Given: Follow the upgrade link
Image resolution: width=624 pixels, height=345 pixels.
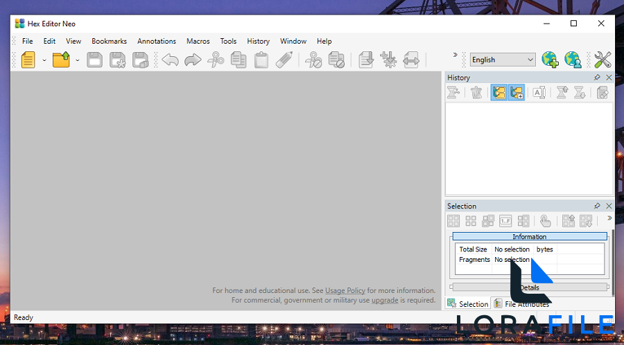Looking at the screenshot, I should [384, 300].
